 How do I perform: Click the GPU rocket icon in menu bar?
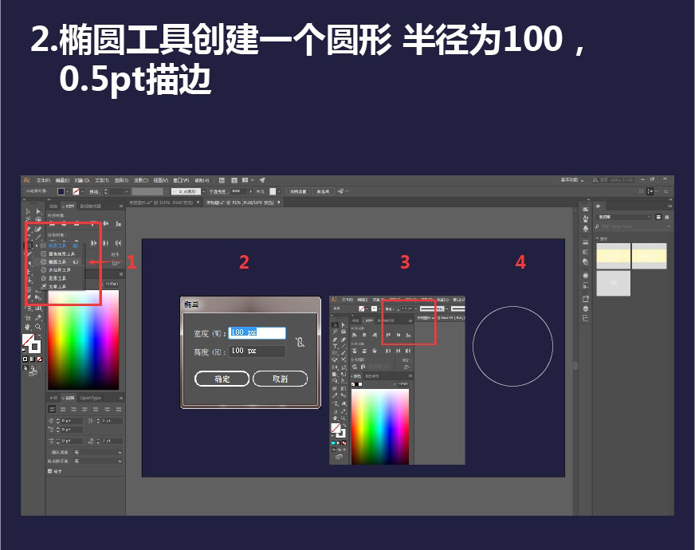pyautogui.click(x=262, y=180)
